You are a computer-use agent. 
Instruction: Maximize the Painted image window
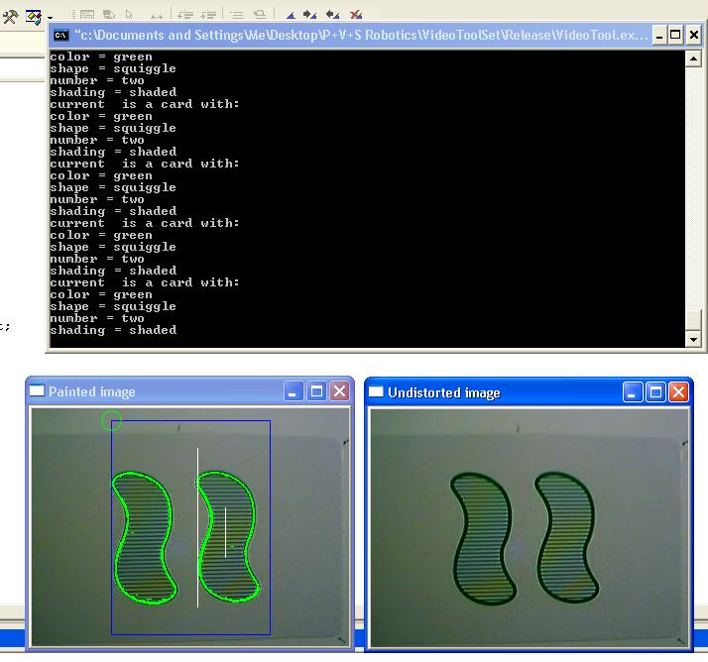tap(317, 391)
